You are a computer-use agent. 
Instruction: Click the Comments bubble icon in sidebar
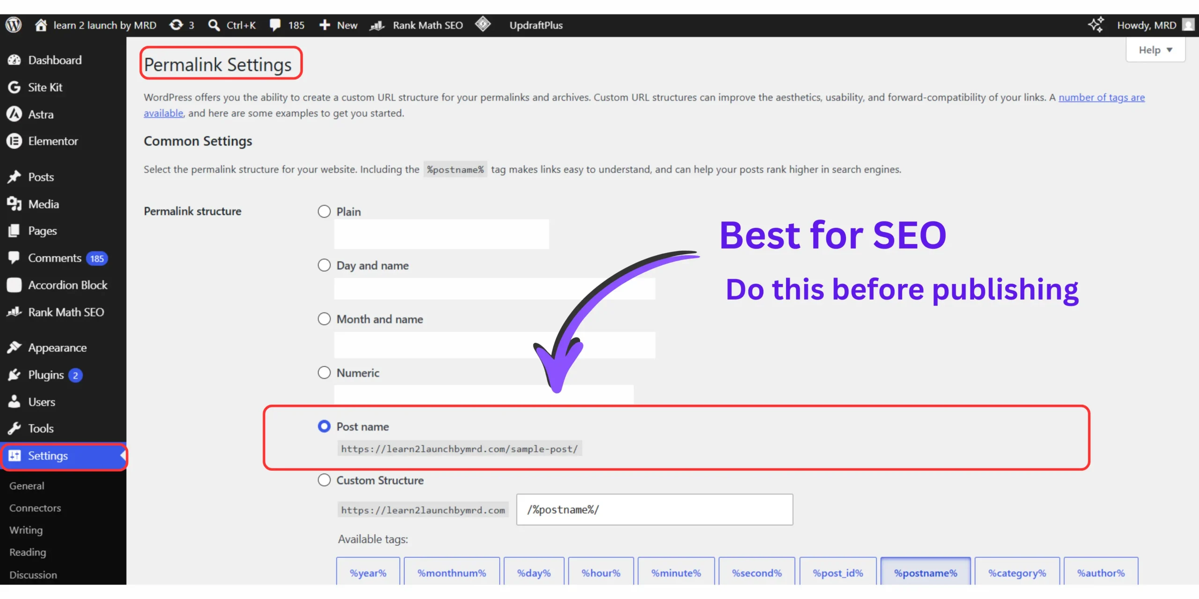(14, 258)
